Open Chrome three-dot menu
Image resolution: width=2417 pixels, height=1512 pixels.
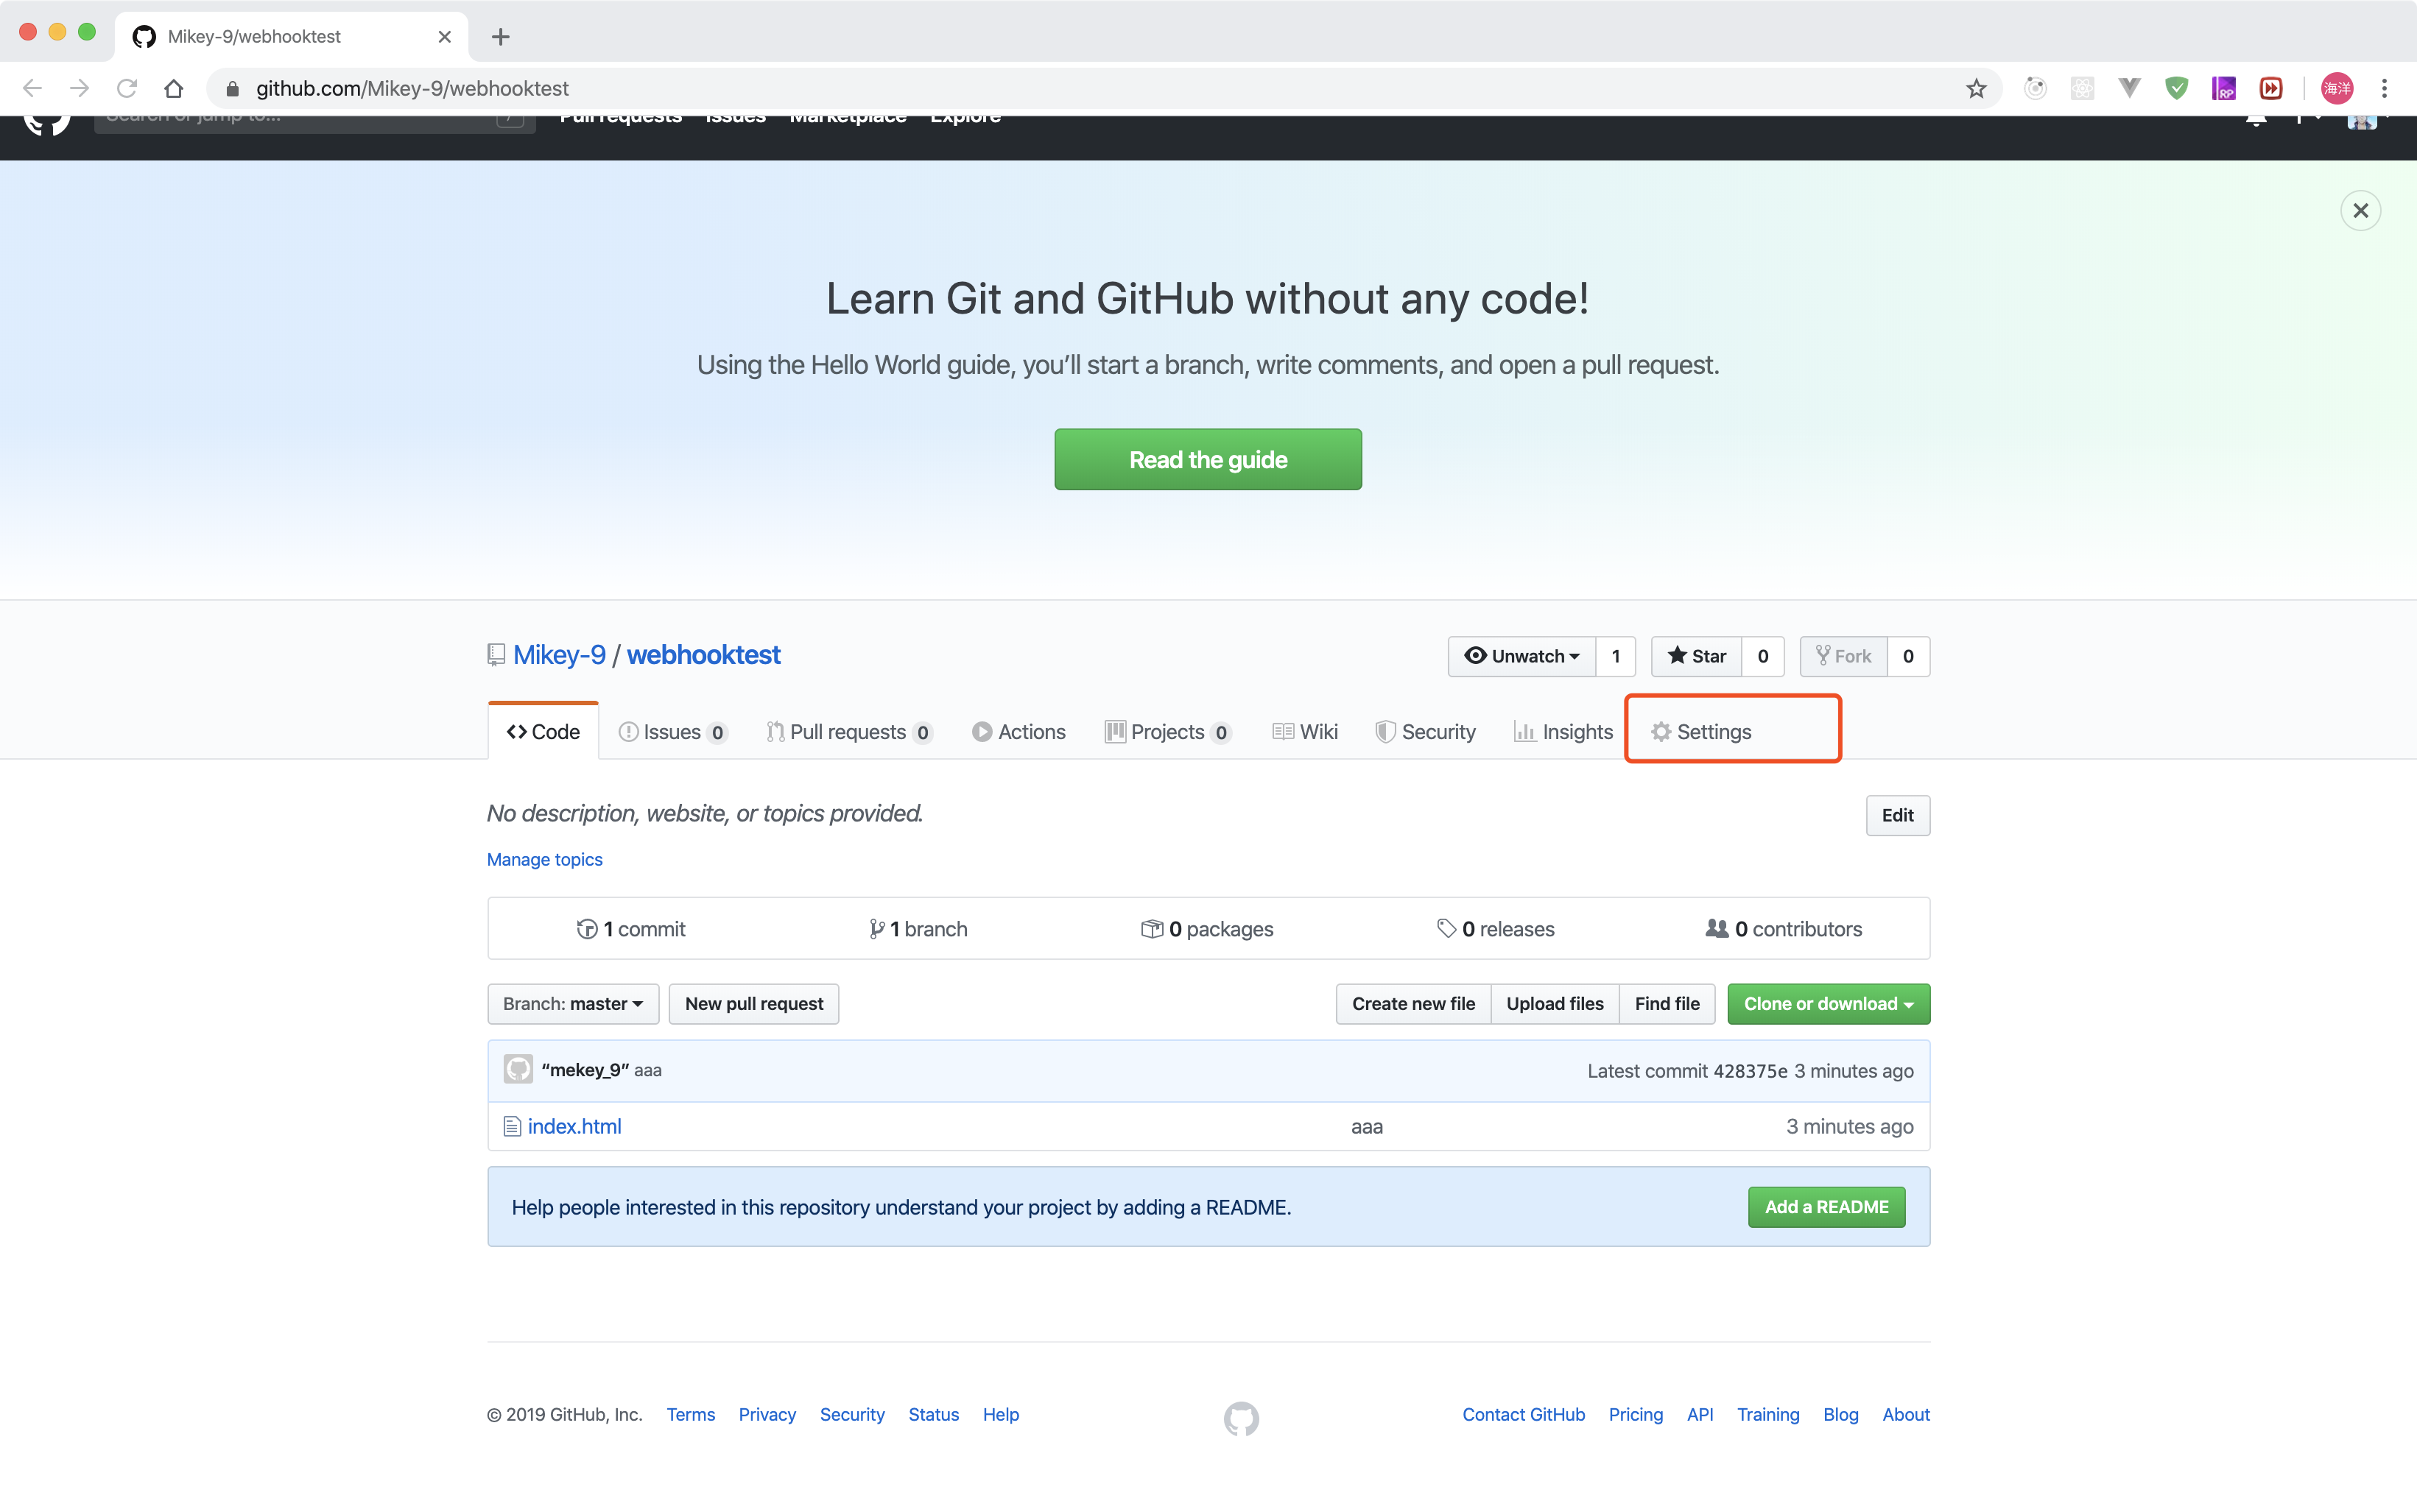[2384, 88]
